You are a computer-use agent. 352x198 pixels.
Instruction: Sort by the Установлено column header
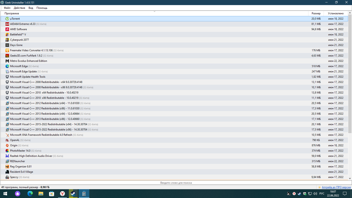[x=336, y=13]
